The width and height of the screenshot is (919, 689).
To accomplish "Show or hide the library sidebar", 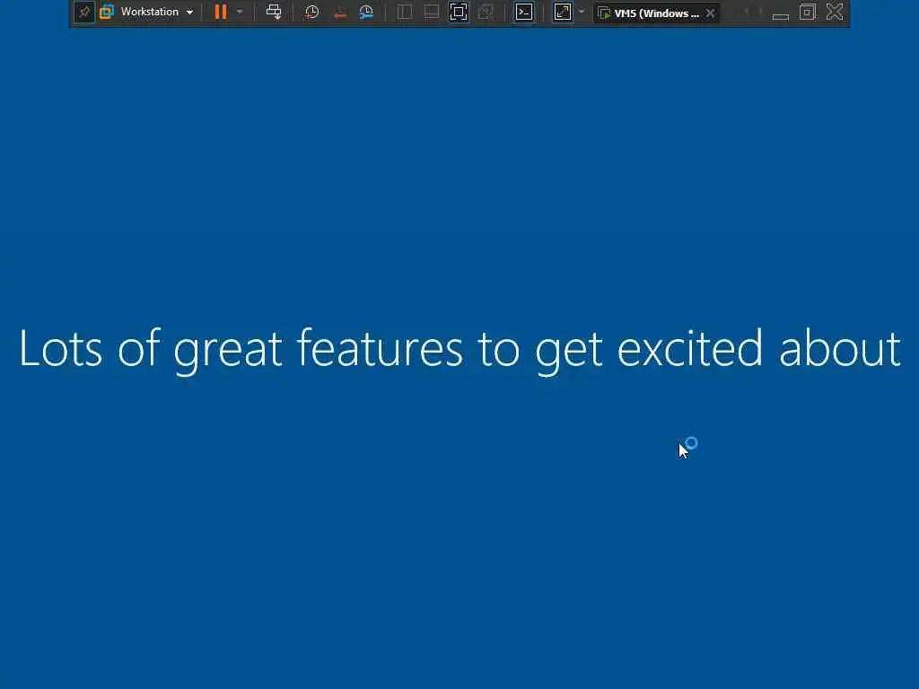I will point(405,12).
